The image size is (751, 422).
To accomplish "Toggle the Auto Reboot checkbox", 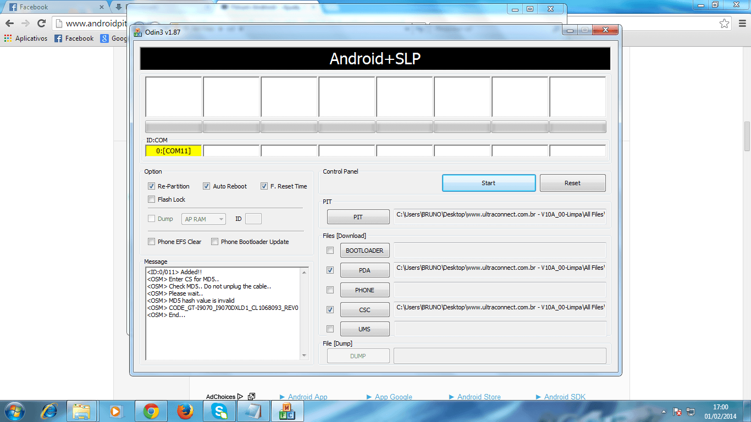I will [x=207, y=186].
